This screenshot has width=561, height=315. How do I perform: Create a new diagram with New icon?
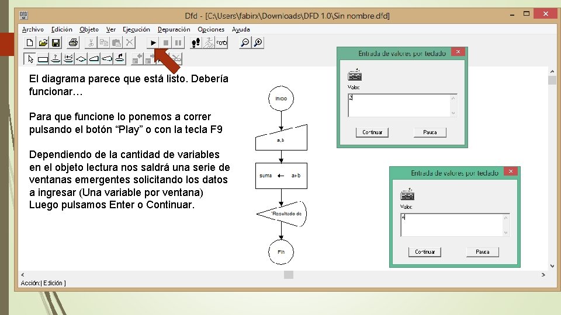click(30, 43)
